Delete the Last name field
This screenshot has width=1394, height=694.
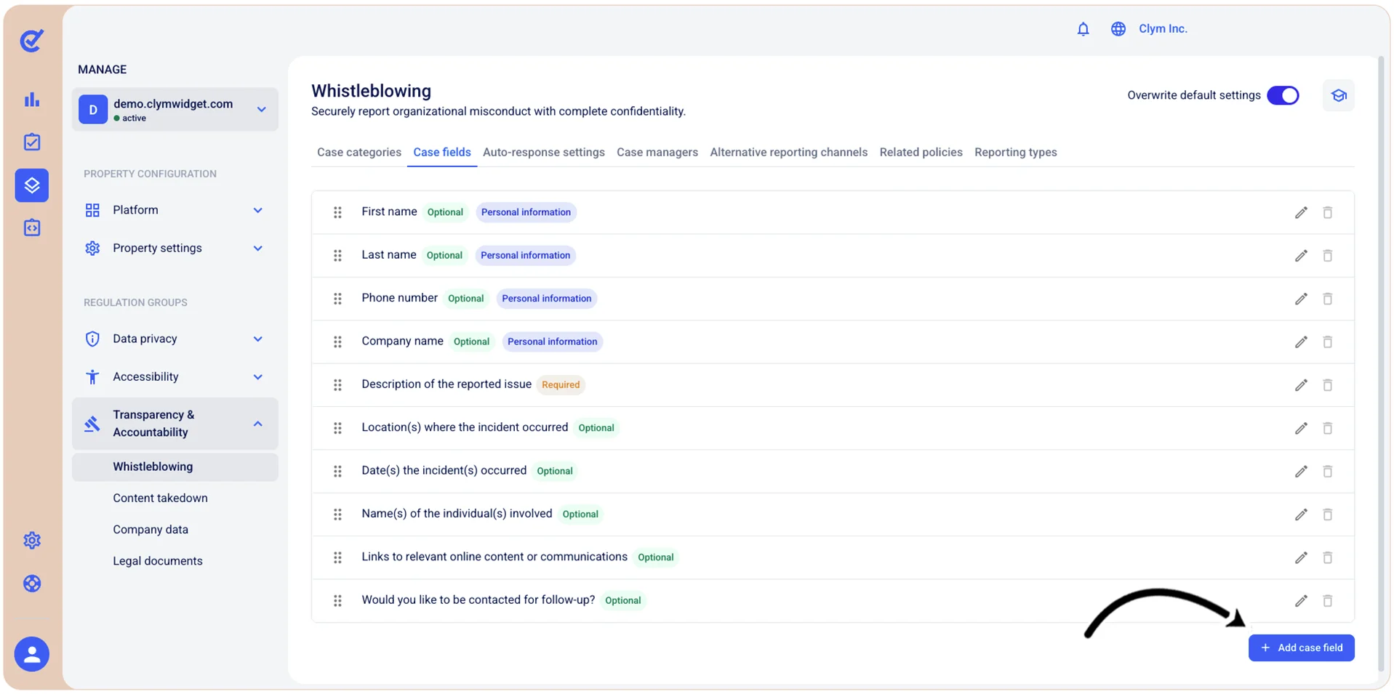click(x=1327, y=256)
